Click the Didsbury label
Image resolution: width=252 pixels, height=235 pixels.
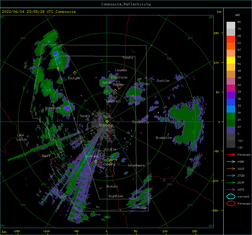pyautogui.click(x=106, y=125)
